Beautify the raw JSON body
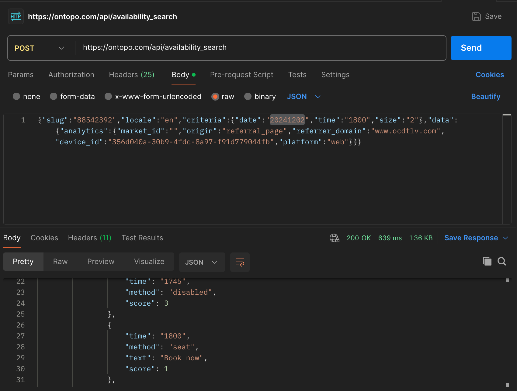517x391 pixels. pyautogui.click(x=486, y=97)
